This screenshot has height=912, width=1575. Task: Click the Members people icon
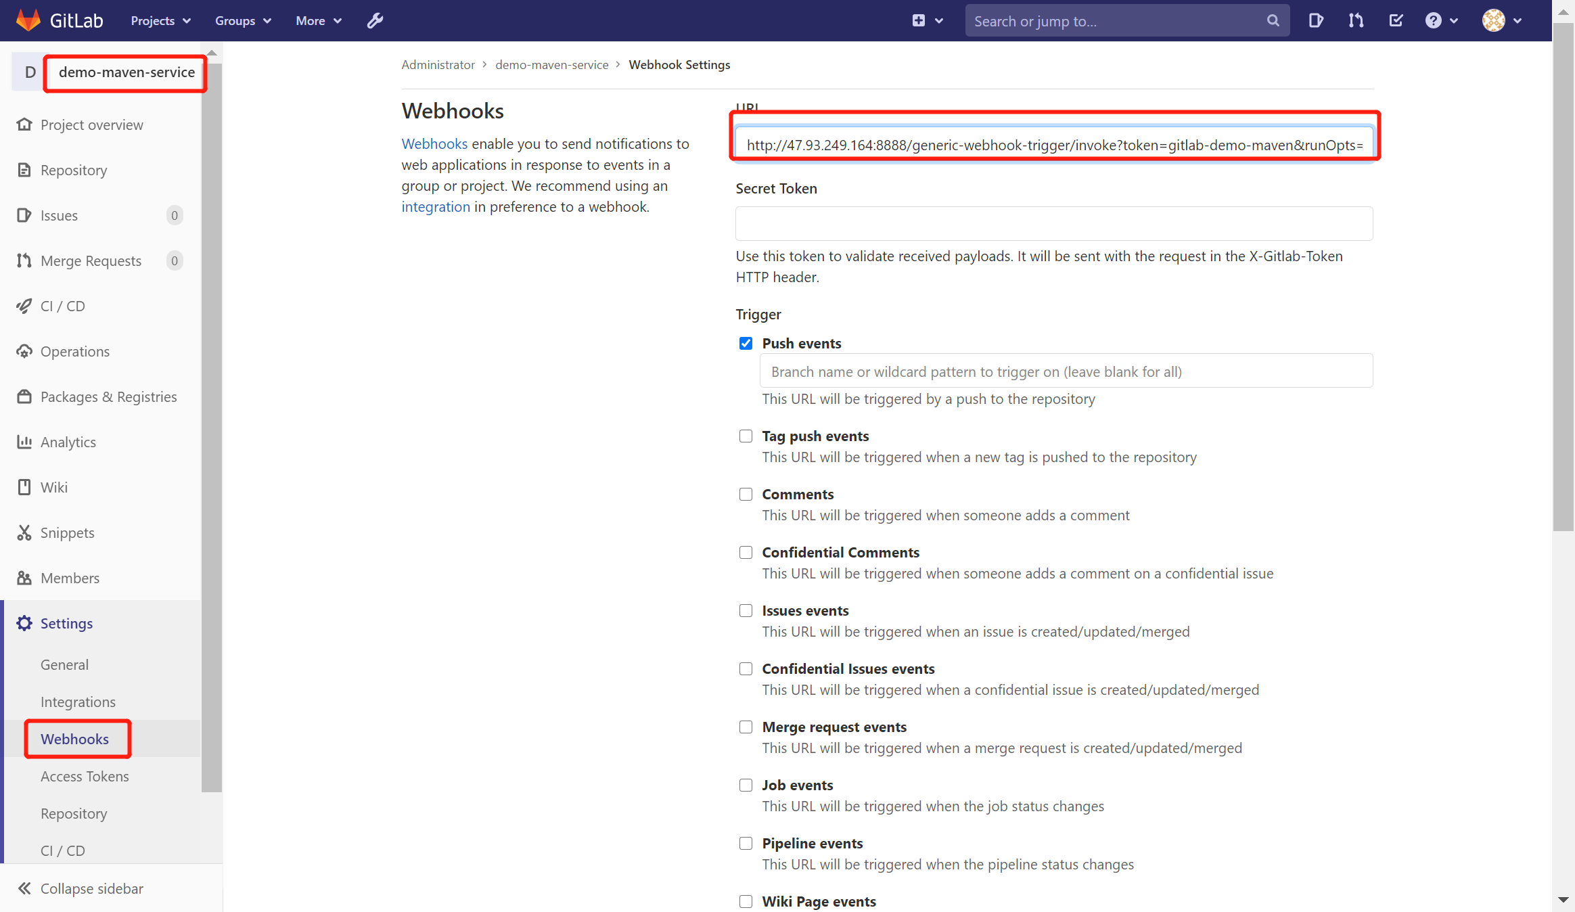(24, 578)
